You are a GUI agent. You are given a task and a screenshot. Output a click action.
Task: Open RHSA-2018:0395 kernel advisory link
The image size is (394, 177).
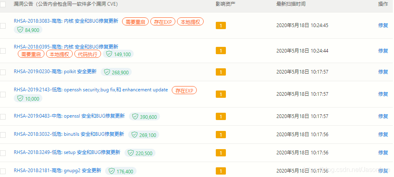[66, 47]
